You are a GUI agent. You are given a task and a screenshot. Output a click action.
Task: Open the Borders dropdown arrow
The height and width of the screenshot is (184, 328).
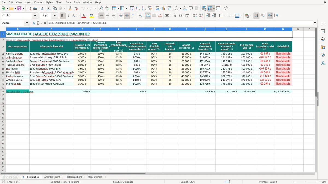coord(225,16)
